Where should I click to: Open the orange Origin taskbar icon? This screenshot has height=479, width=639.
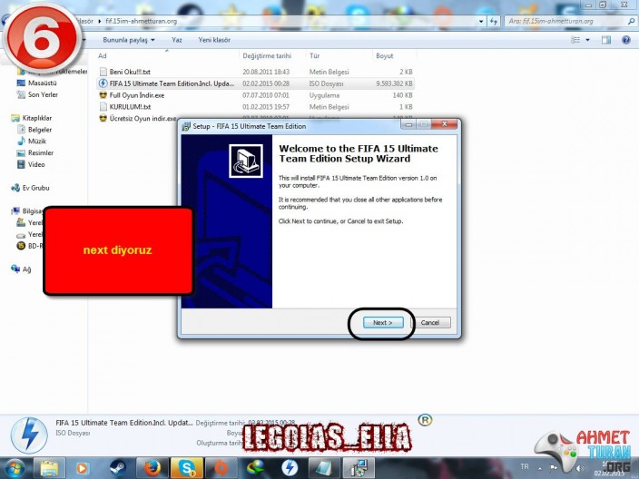tap(221, 468)
